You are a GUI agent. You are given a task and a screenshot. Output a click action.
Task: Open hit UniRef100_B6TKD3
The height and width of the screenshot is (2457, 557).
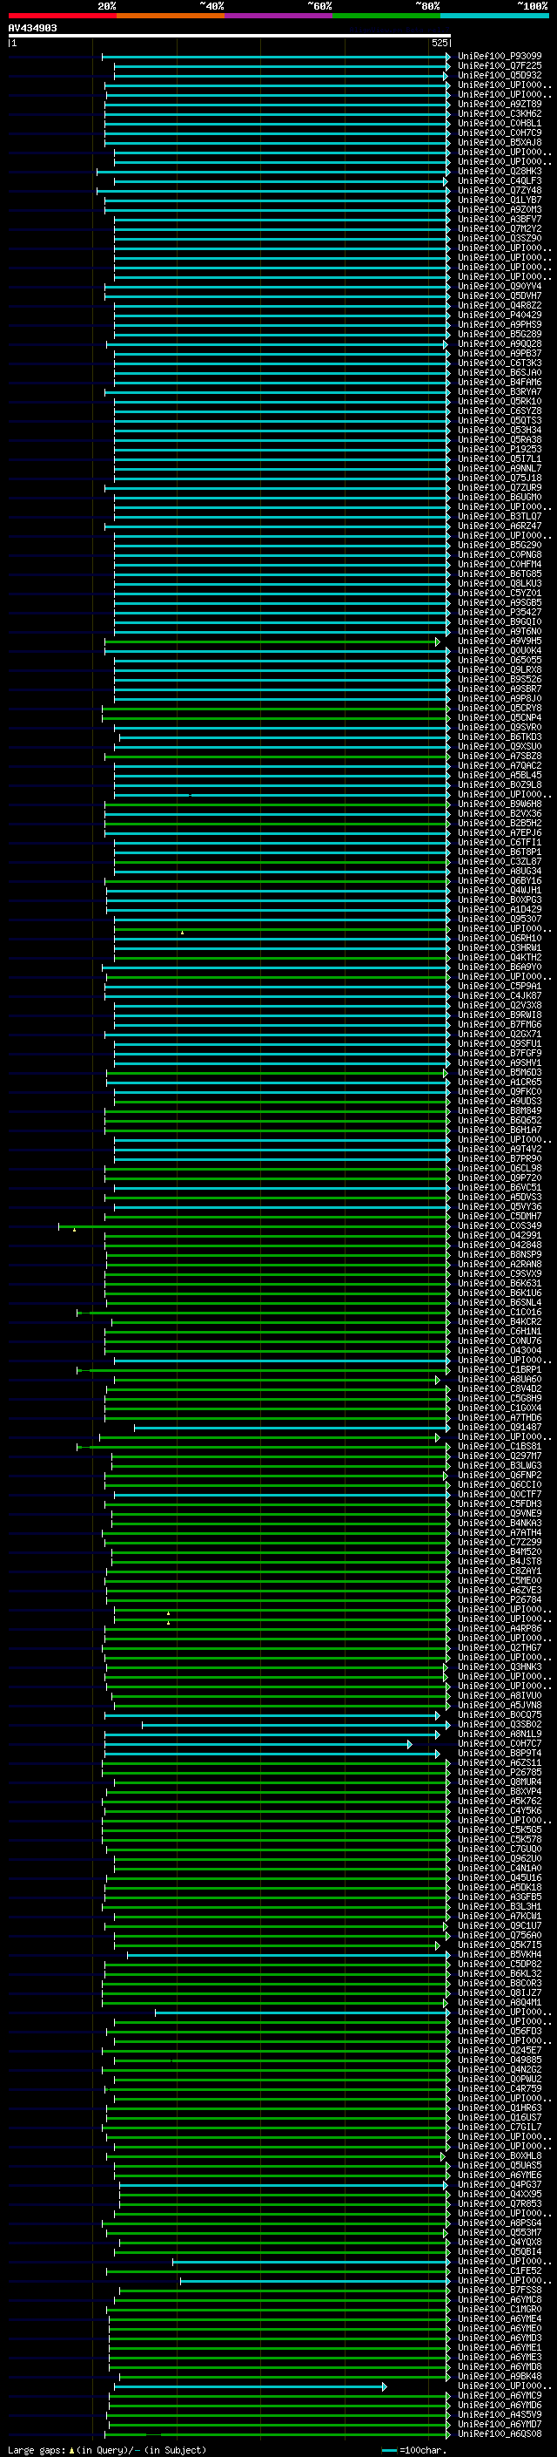pos(499,737)
